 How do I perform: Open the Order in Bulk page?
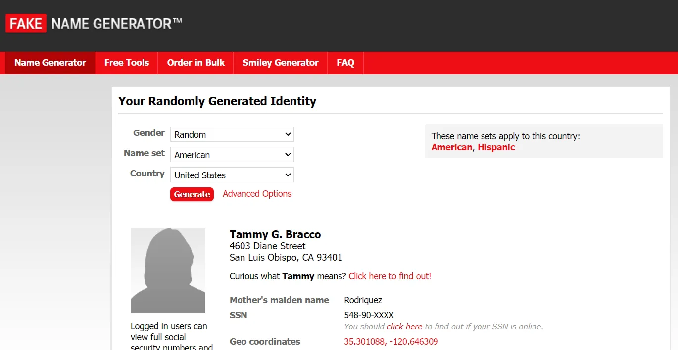point(195,63)
